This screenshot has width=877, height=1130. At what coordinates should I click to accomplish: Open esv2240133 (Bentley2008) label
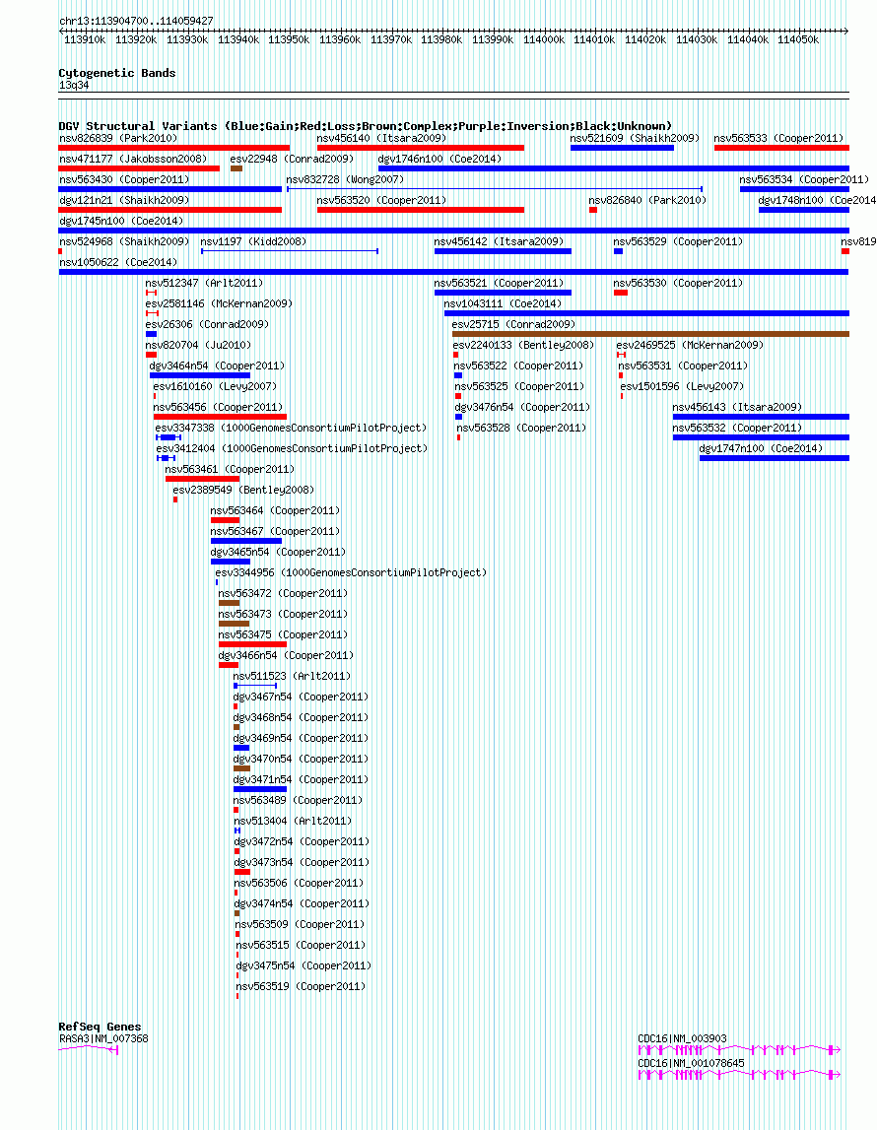coord(524,345)
